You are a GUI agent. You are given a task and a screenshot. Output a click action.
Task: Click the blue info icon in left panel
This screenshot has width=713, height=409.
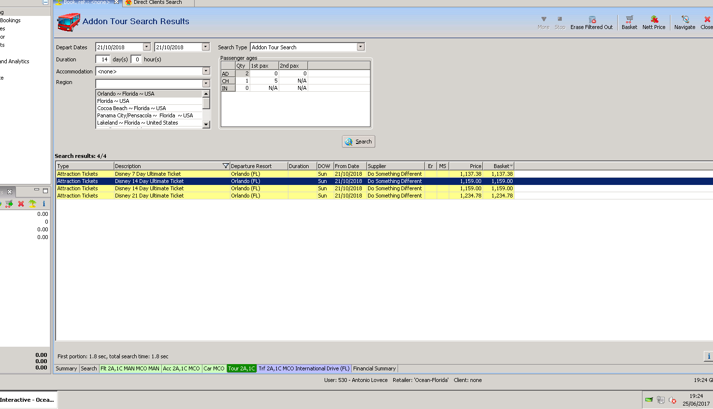click(x=44, y=204)
